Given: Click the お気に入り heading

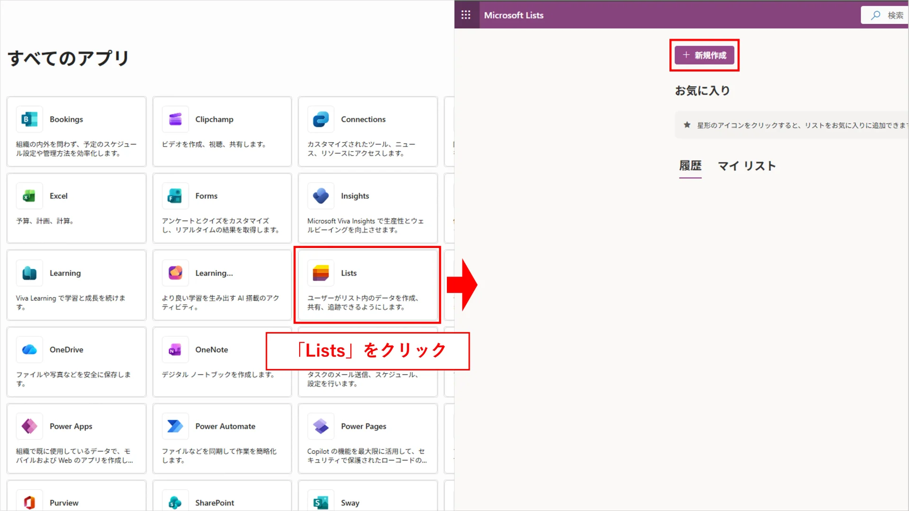Looking at the screenshot, I should coord(703,90).
